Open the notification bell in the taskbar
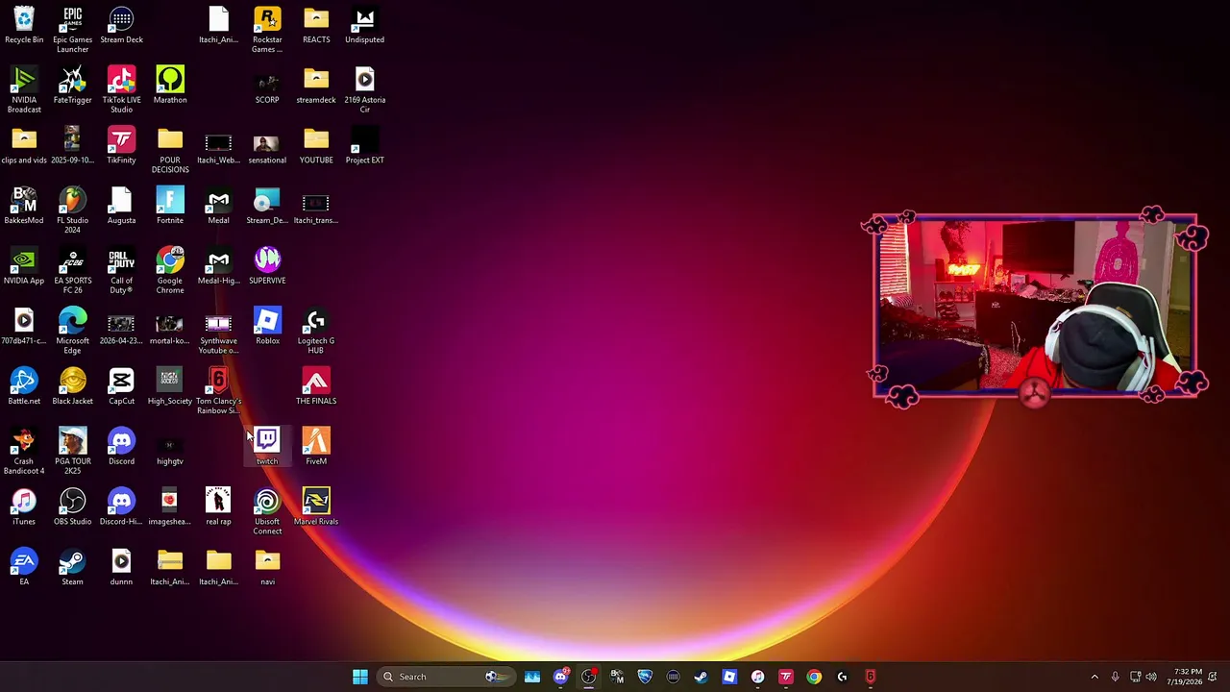The height and width of the screenshot is (692, 1230). pos(1213,677)
